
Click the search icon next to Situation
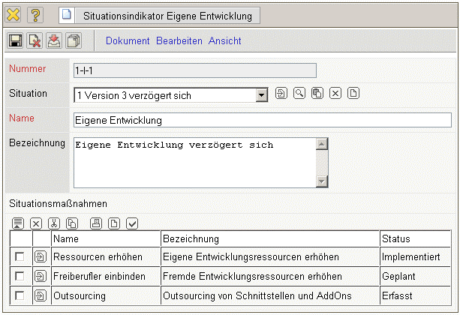[x=299, y=94]
